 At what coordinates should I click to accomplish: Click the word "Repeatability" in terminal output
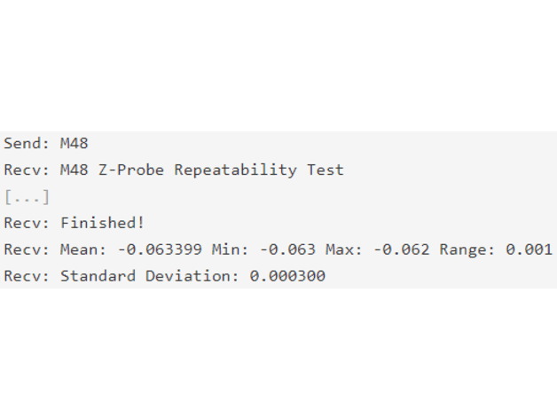235,170
